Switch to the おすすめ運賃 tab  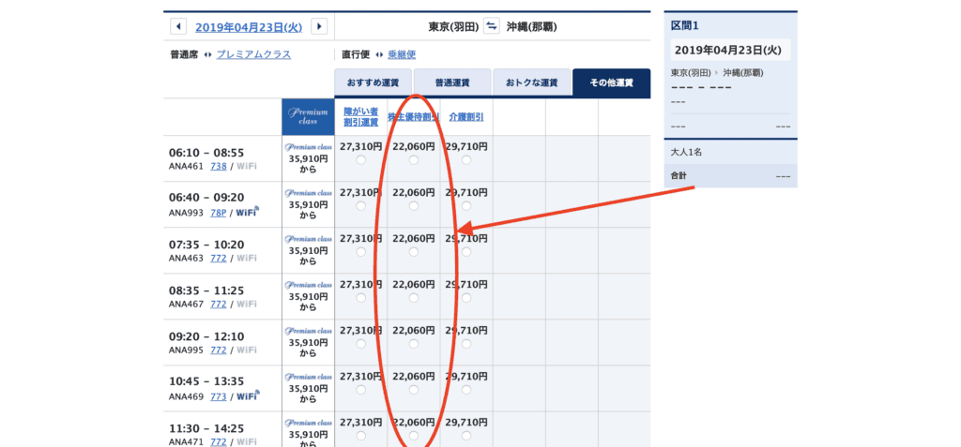tap(374, 82)
